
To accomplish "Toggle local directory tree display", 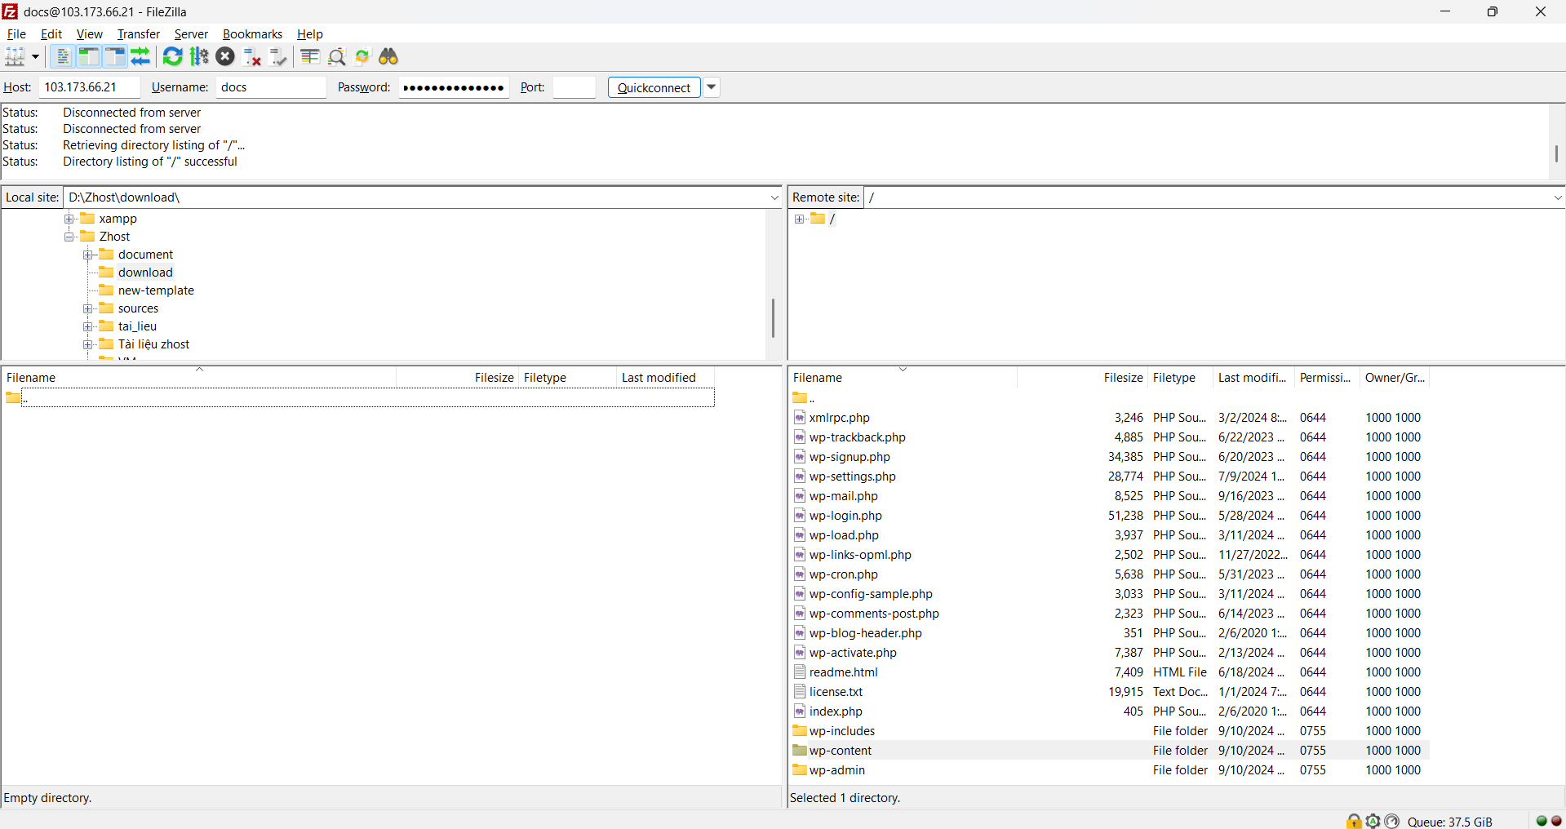I will point(88,56).
